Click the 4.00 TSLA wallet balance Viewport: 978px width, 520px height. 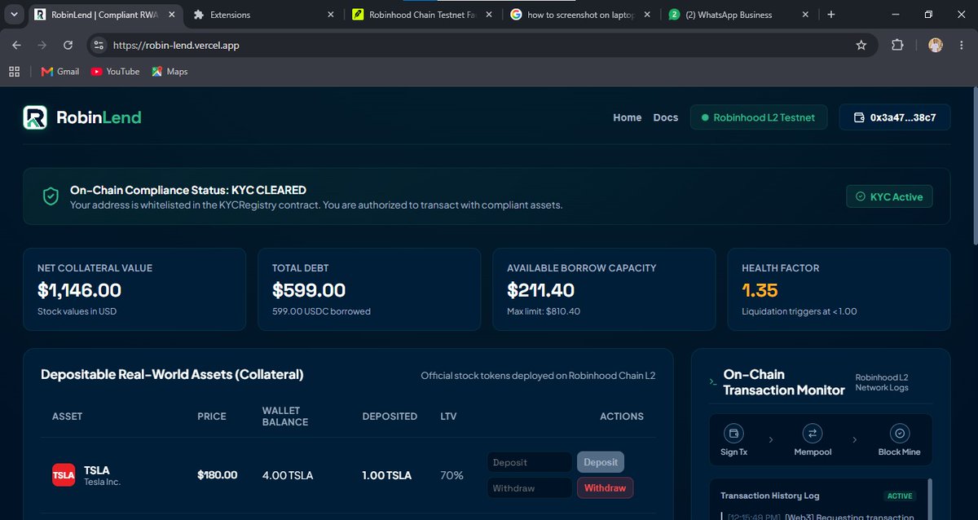click(x=287, y=475)
